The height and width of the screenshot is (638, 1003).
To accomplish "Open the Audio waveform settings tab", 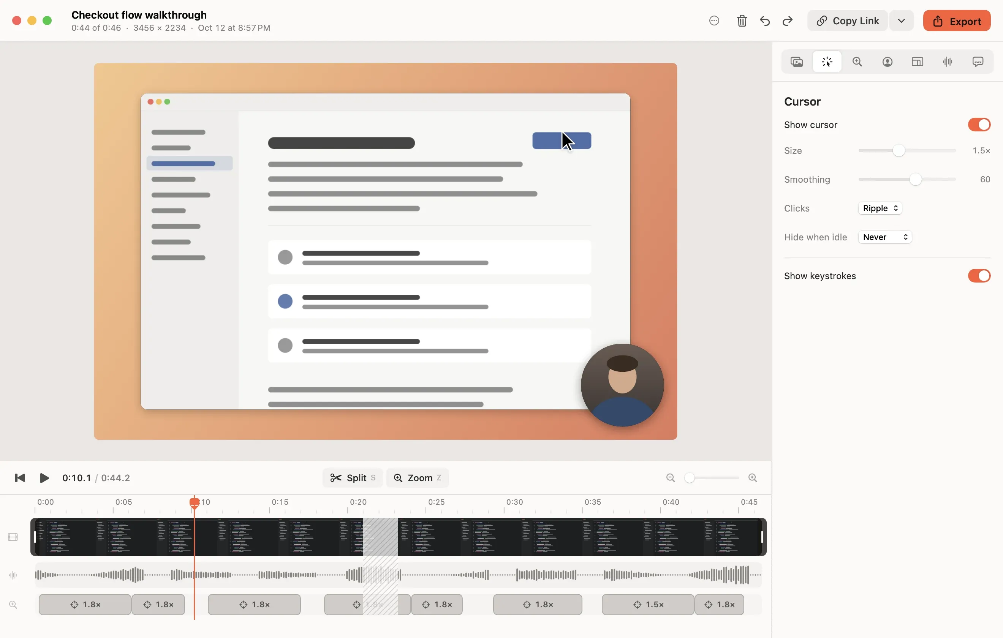I will point(948,62).
